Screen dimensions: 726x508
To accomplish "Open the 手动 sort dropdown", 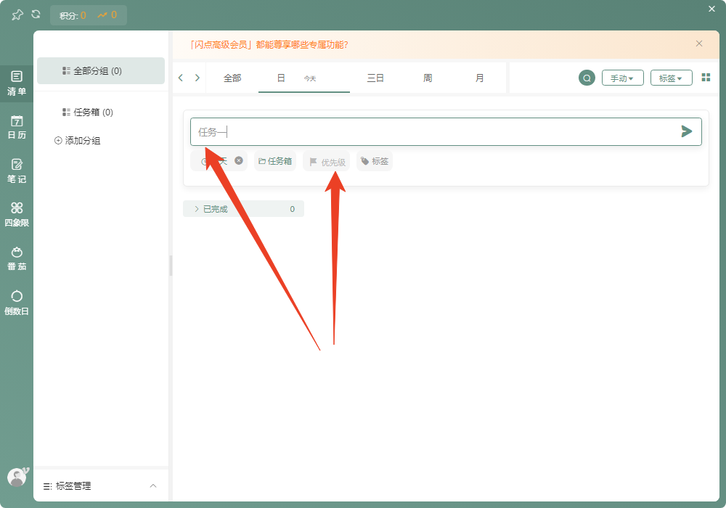I will [622, 78].
